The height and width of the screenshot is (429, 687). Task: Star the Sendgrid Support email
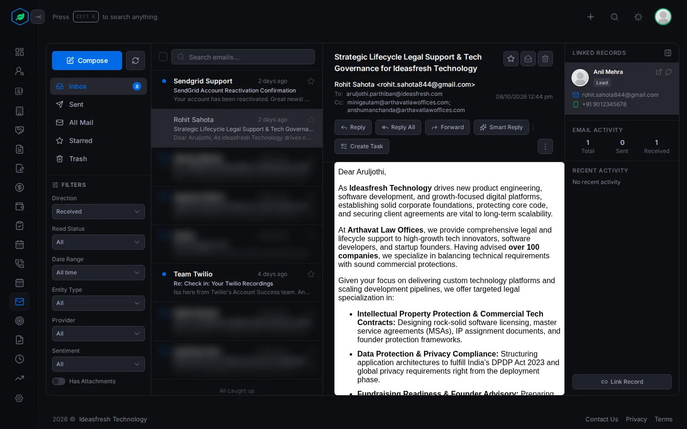point(311,81)
